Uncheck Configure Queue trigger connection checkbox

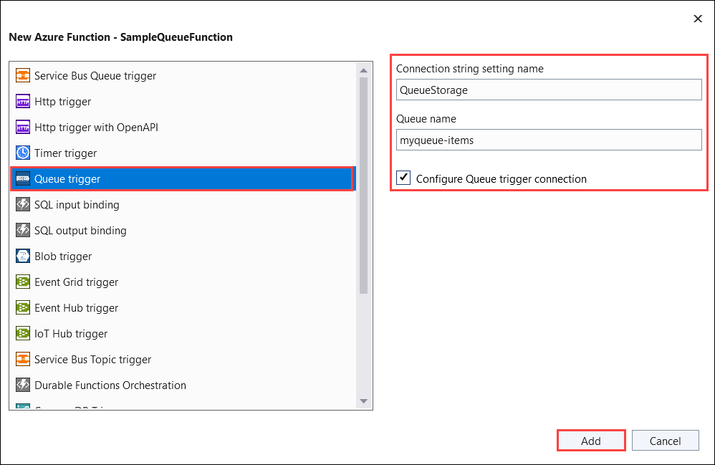pyautogui.click(x=403, y=178)
